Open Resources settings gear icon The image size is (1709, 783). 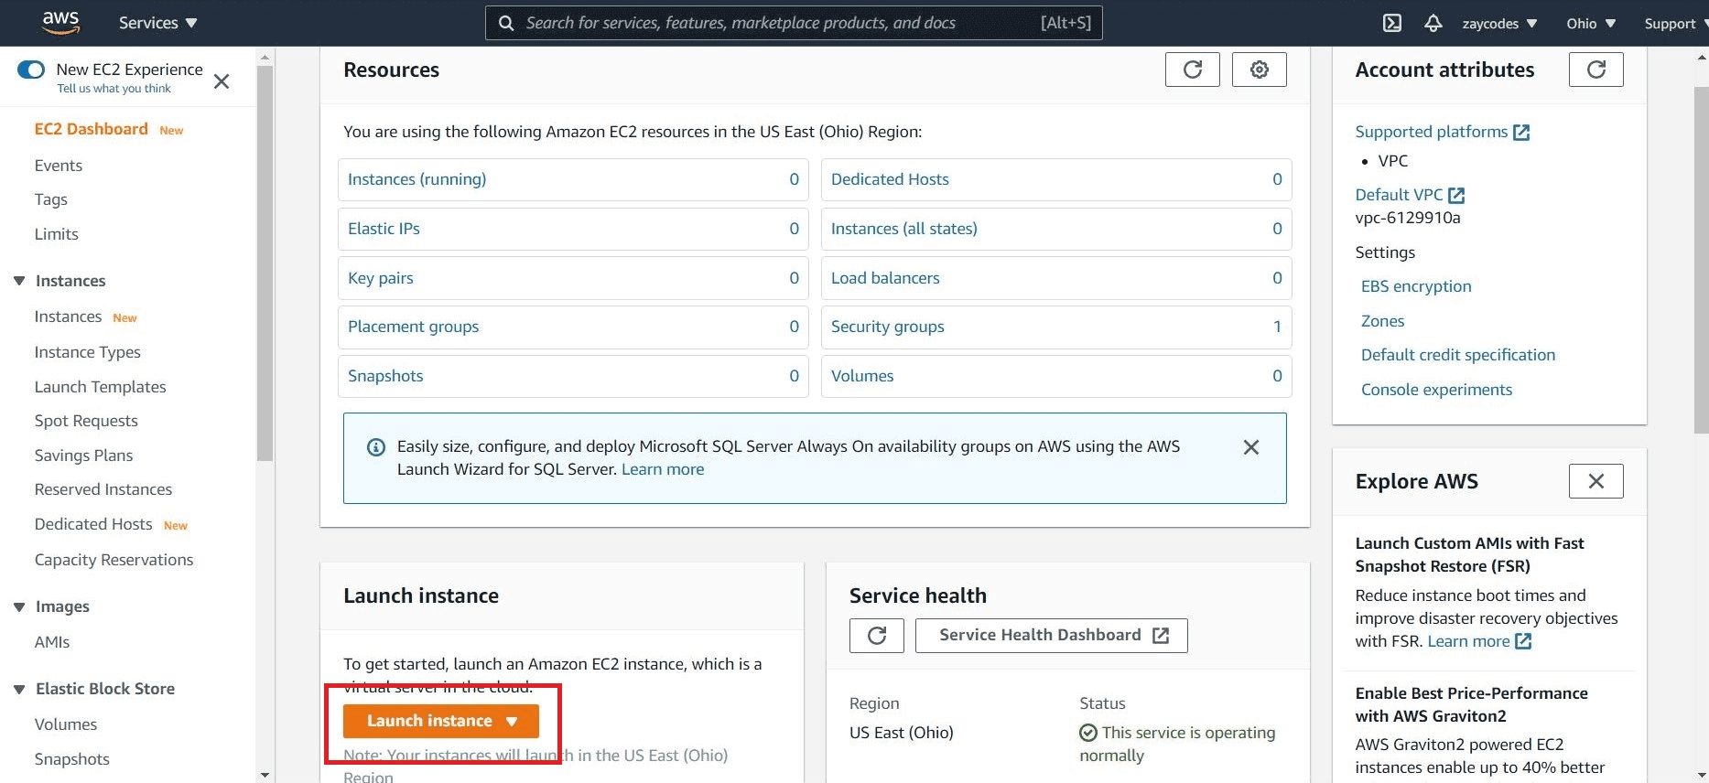click(x=1259, y=70)
